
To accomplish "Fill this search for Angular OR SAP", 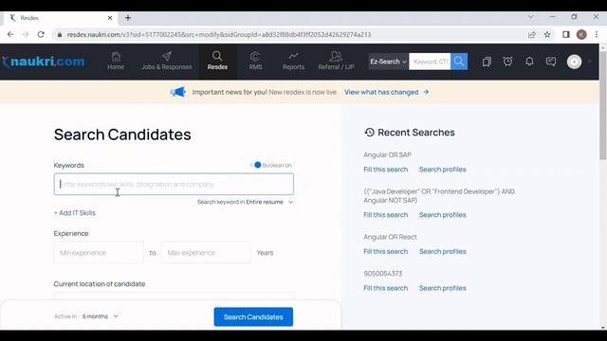I will 386,170.
